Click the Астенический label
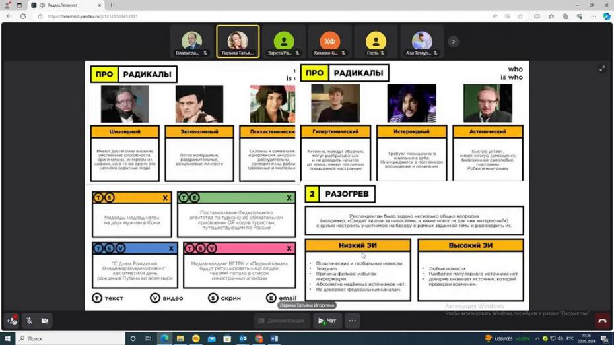 click(x=487, y=131)
